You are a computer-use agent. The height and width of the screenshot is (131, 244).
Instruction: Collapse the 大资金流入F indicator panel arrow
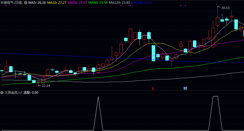[x=2, y=93]
